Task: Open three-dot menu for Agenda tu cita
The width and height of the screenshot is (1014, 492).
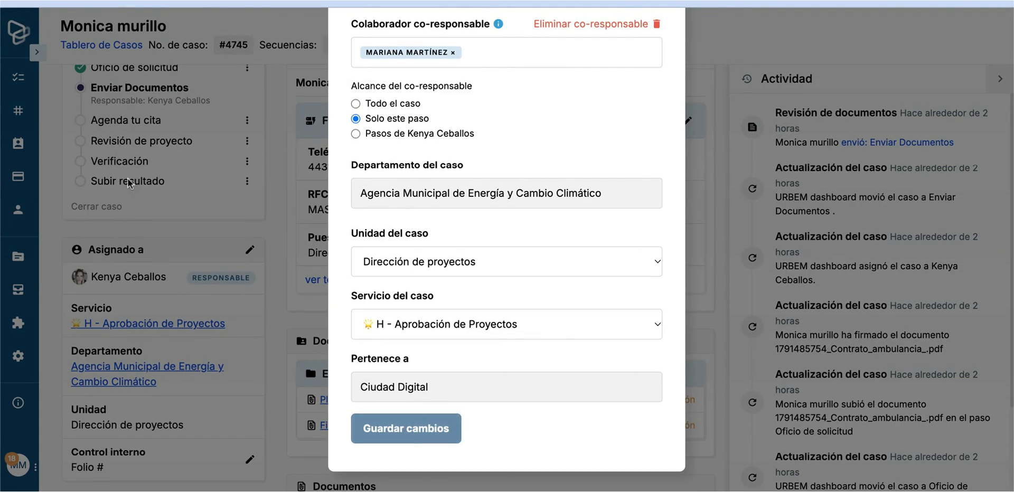Action: tap(247, 120)
